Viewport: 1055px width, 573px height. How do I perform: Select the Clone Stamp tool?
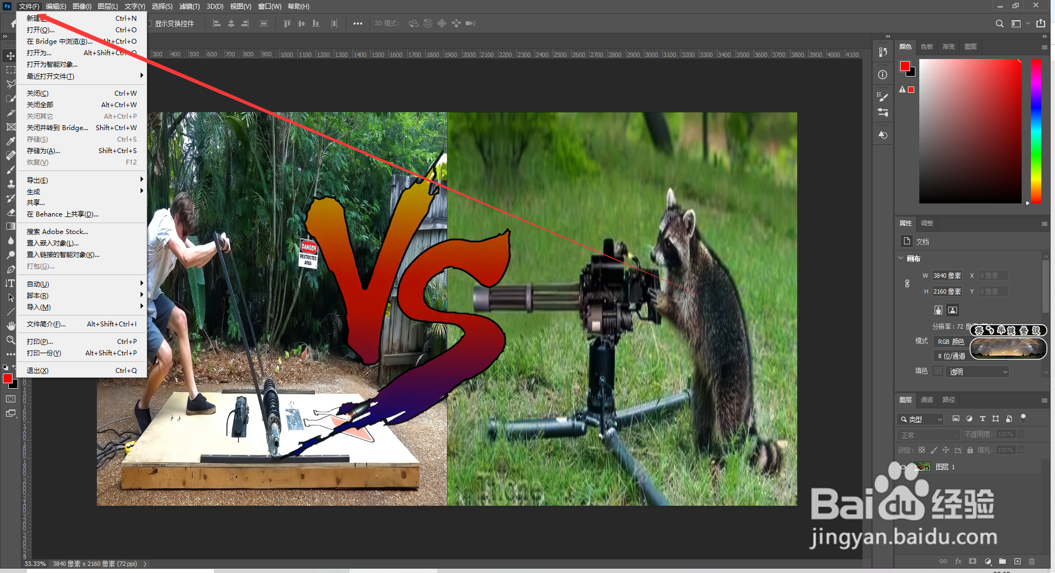(x=10, y=184)
